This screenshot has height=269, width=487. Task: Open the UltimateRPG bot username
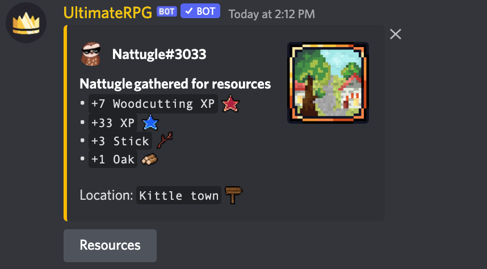click(108, 12)
